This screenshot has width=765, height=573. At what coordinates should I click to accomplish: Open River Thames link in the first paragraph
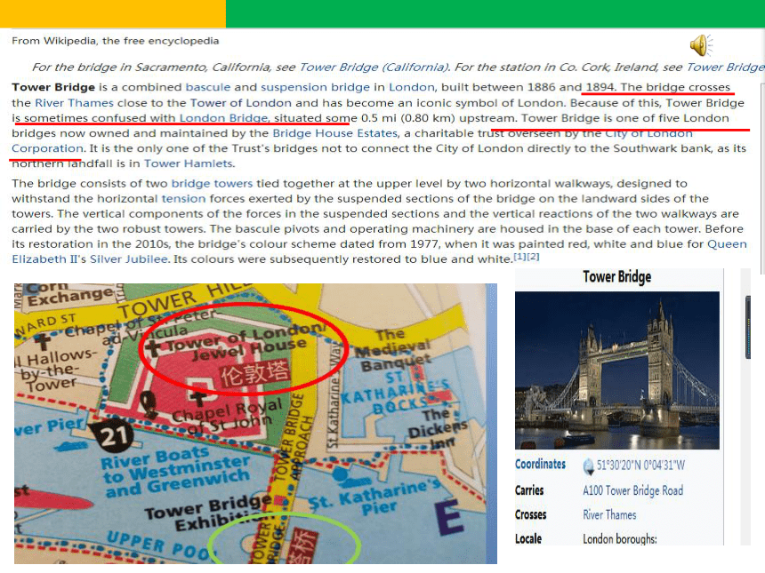pos(74,103)
